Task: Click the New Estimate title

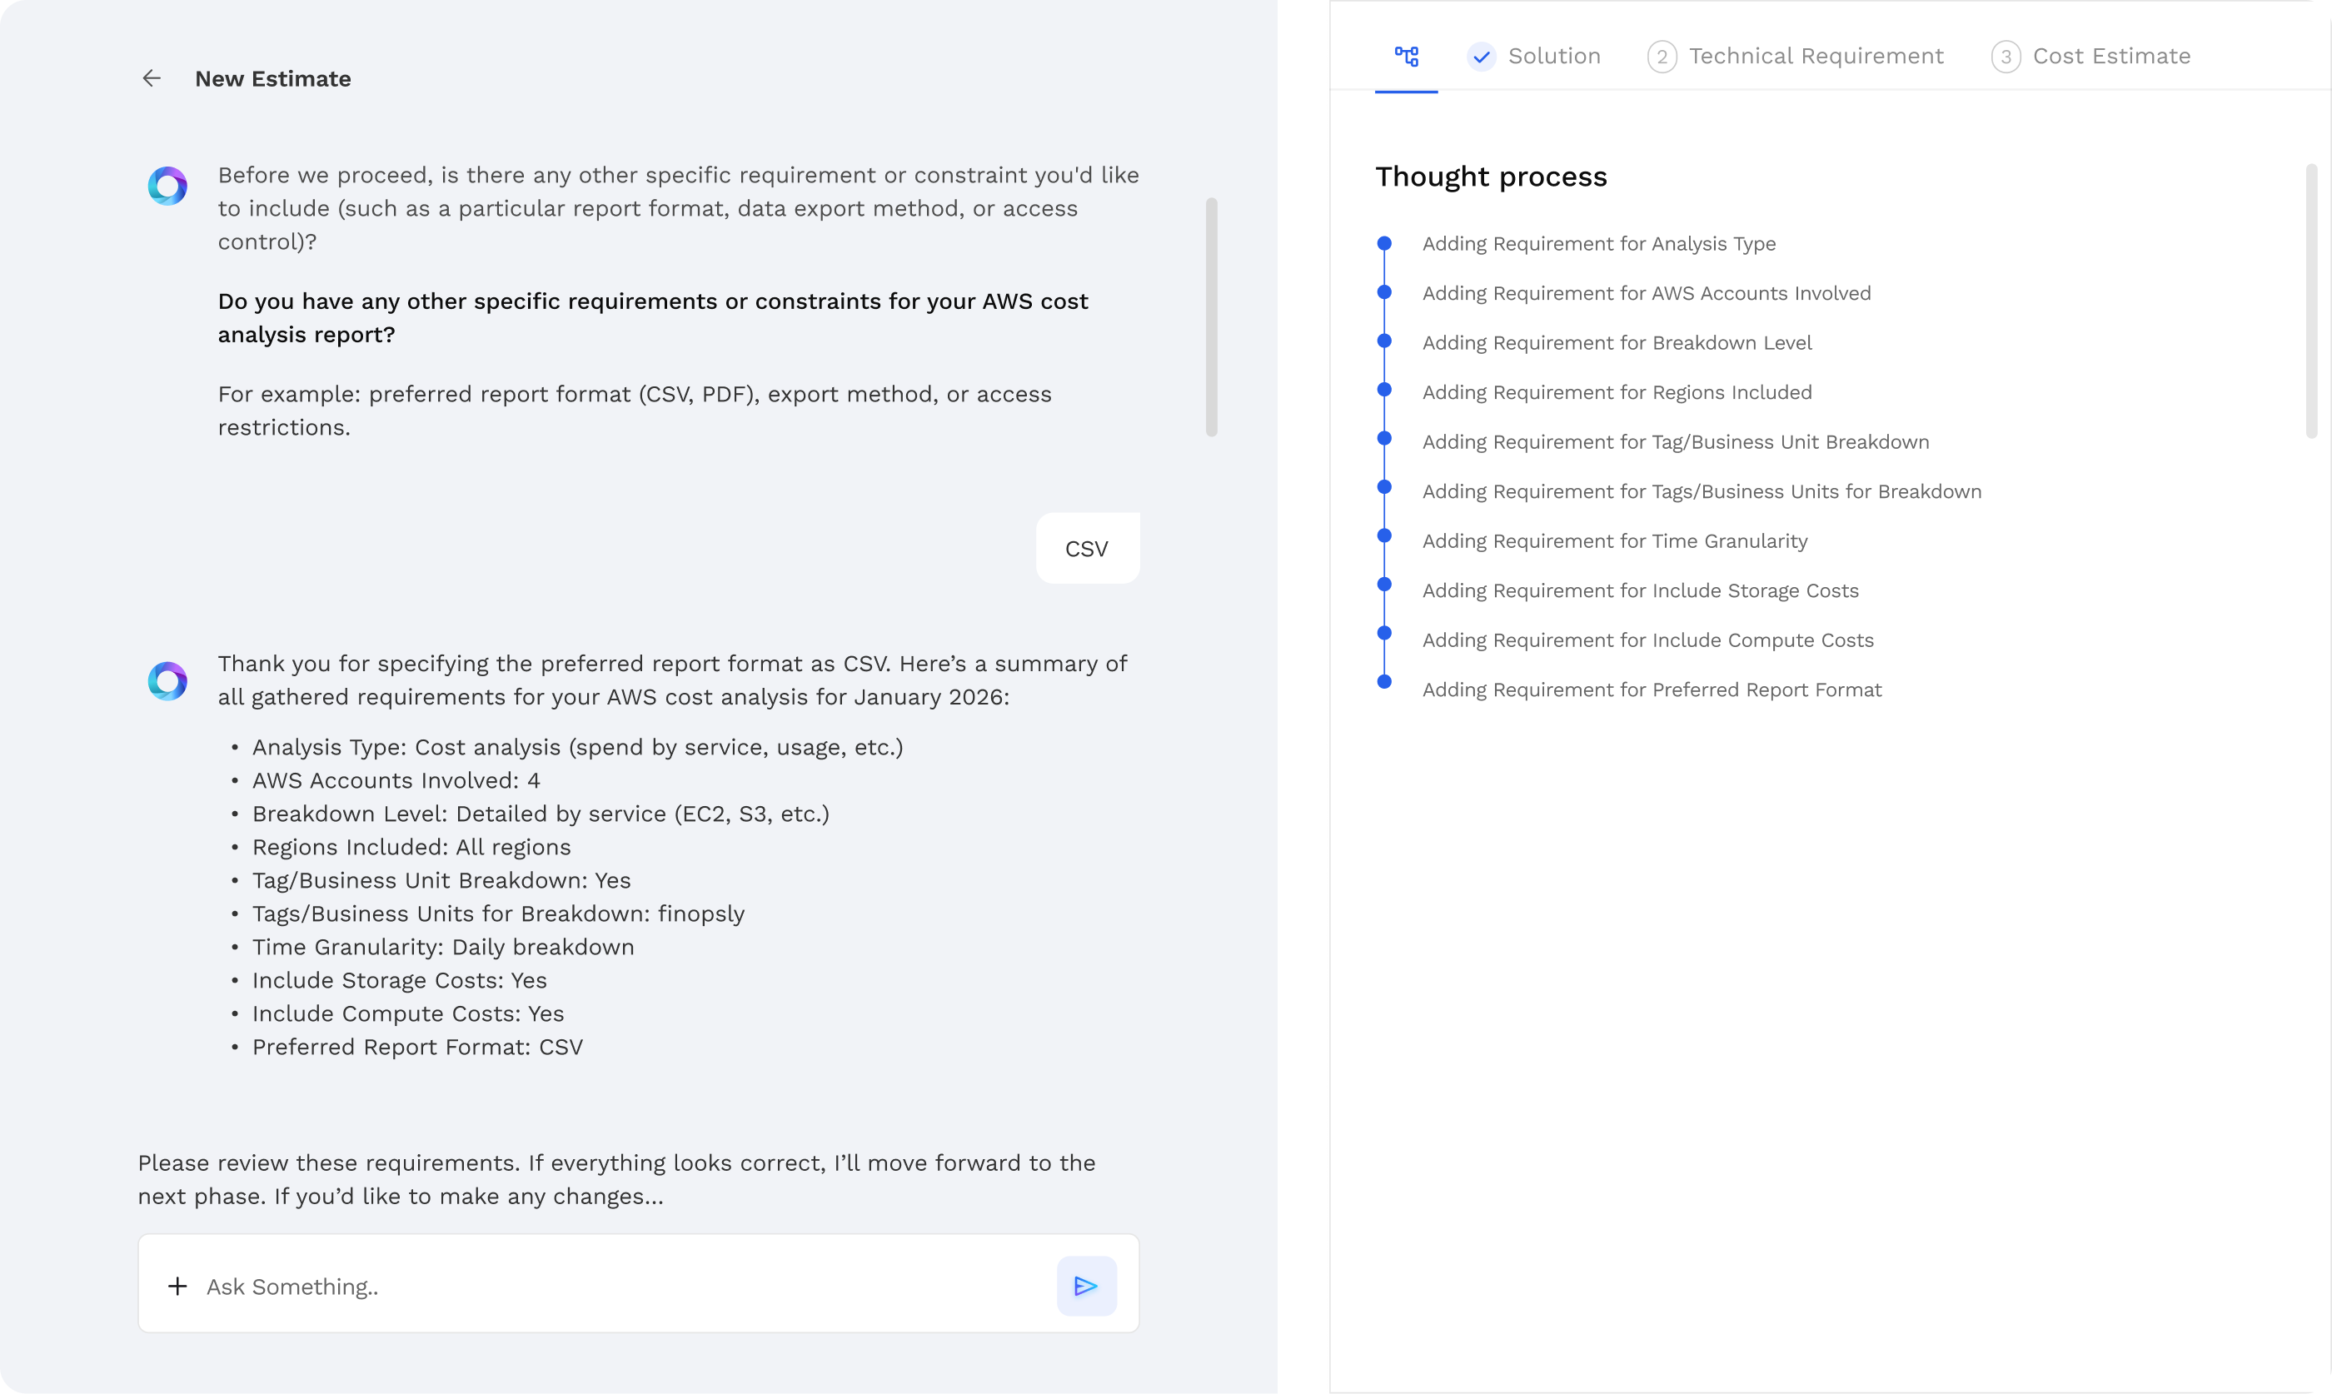Action: tap(272, 79)
